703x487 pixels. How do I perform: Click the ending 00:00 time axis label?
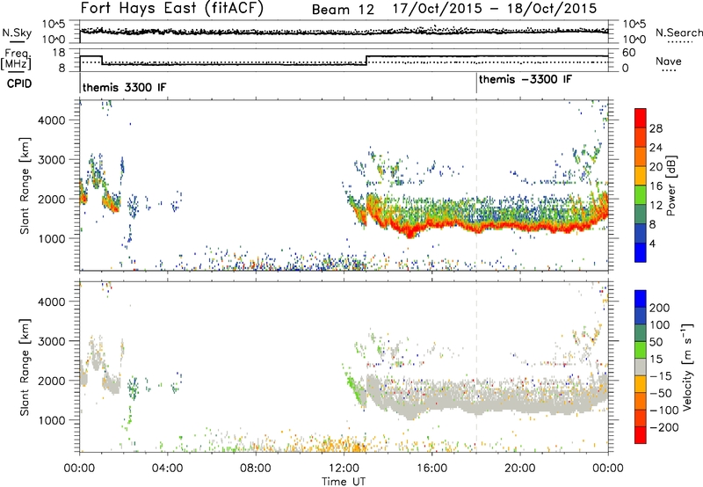608,469
